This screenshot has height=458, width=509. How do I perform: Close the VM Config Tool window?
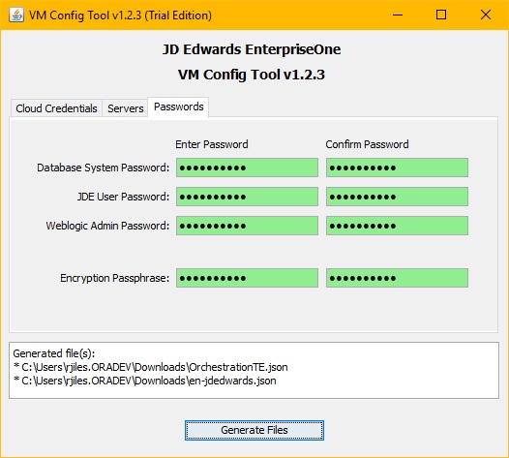coord(486,15)
